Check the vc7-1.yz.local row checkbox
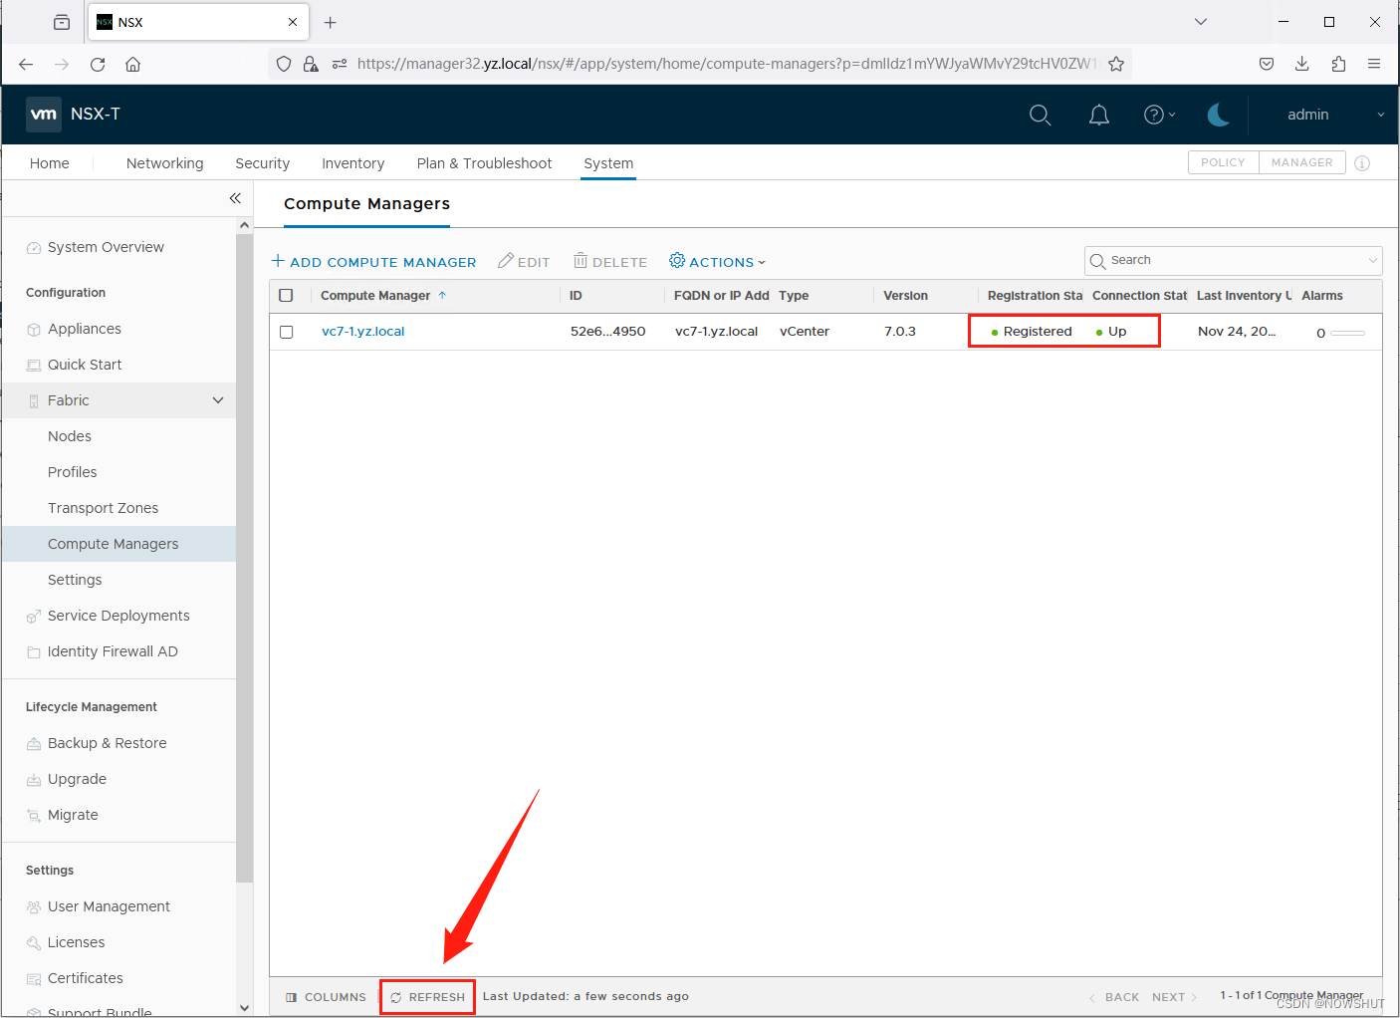Screen dimensions: 1400x1018 287,332
